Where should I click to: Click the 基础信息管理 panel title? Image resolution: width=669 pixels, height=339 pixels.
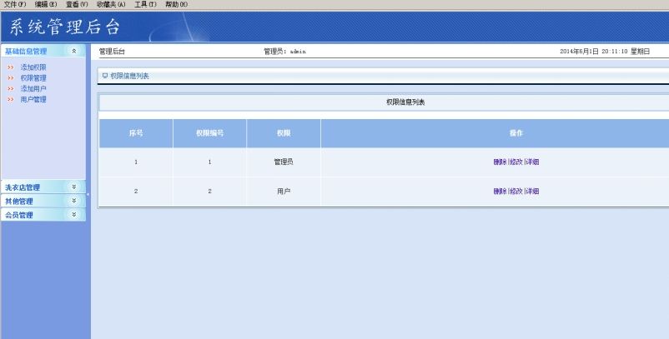coord(26,51)
